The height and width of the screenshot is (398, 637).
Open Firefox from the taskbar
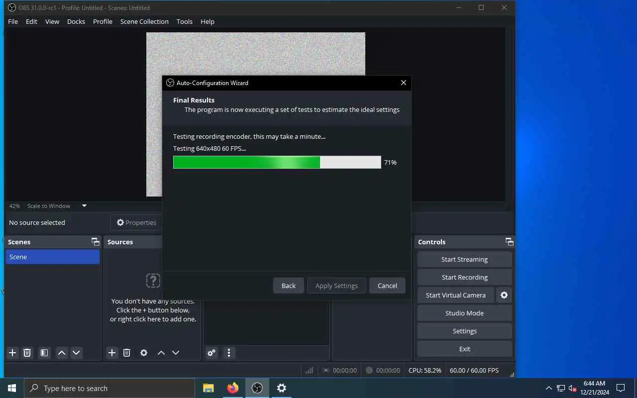(x=233, y=388)
